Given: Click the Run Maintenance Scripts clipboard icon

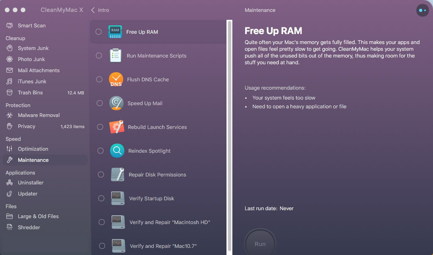Looking at the screenshot, I should point(116,56).
